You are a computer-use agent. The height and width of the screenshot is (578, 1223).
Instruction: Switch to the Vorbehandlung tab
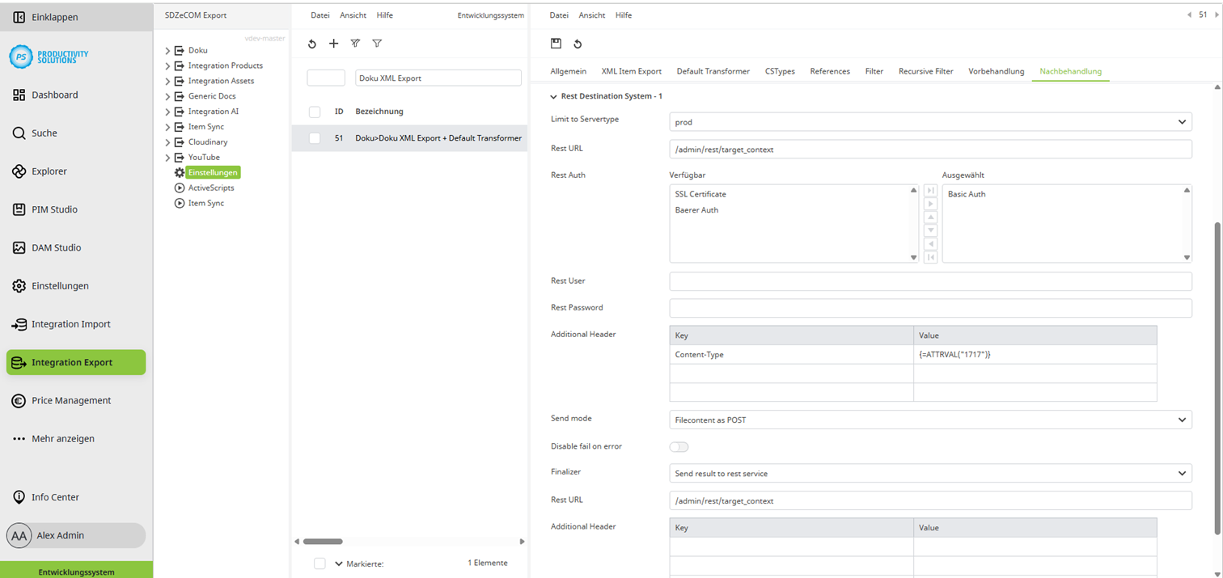996,70
